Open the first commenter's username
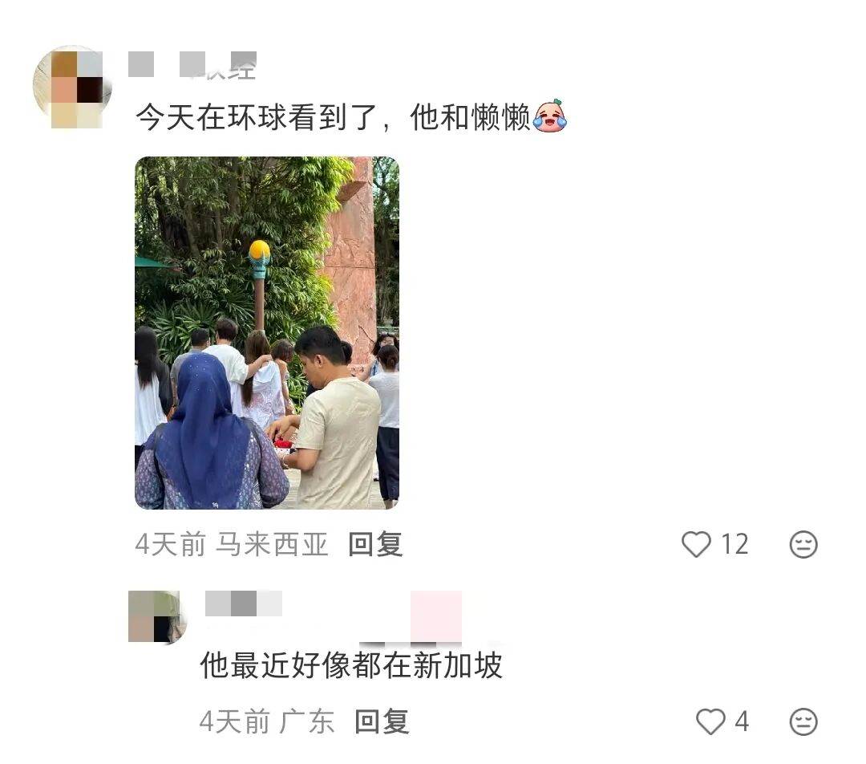Screen dimensions: 866x764 (192, 65)
